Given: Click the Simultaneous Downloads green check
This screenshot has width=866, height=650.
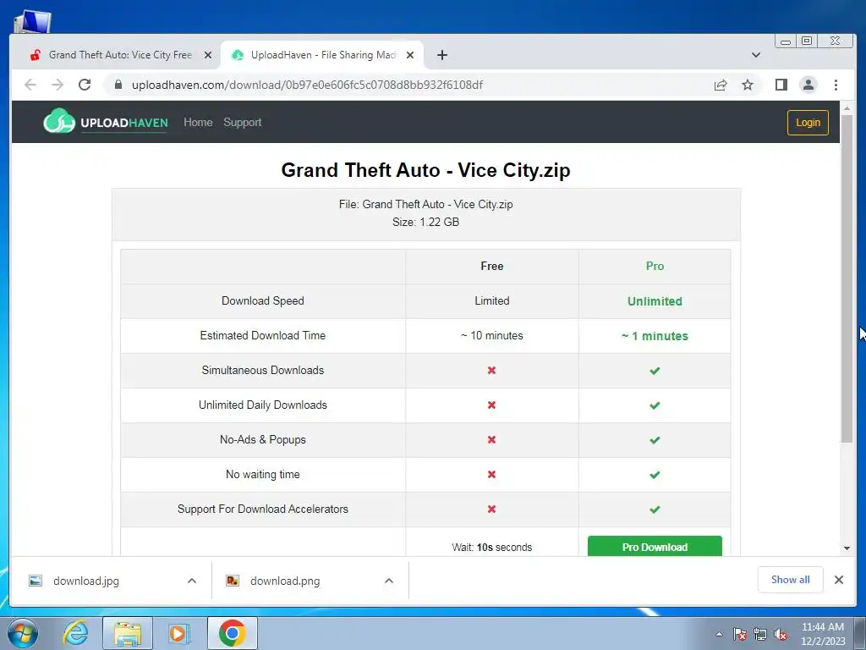Looking at the screenshot, I should pyautogui.click(x=655, y=371).
